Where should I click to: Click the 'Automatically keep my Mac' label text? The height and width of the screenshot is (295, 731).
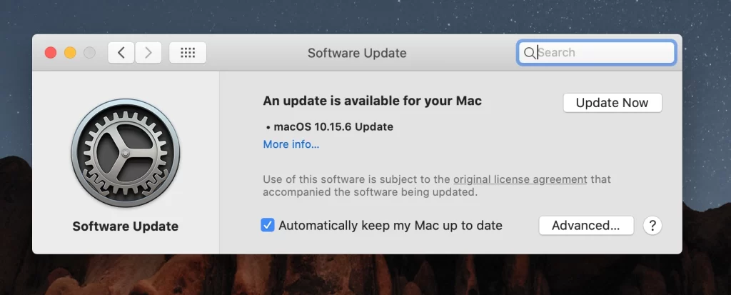click(390, 226)
